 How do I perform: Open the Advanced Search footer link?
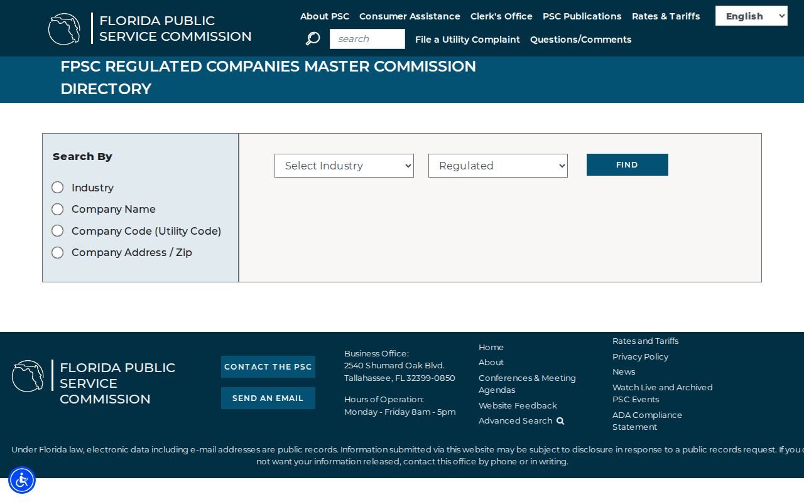tap(516, 420)
